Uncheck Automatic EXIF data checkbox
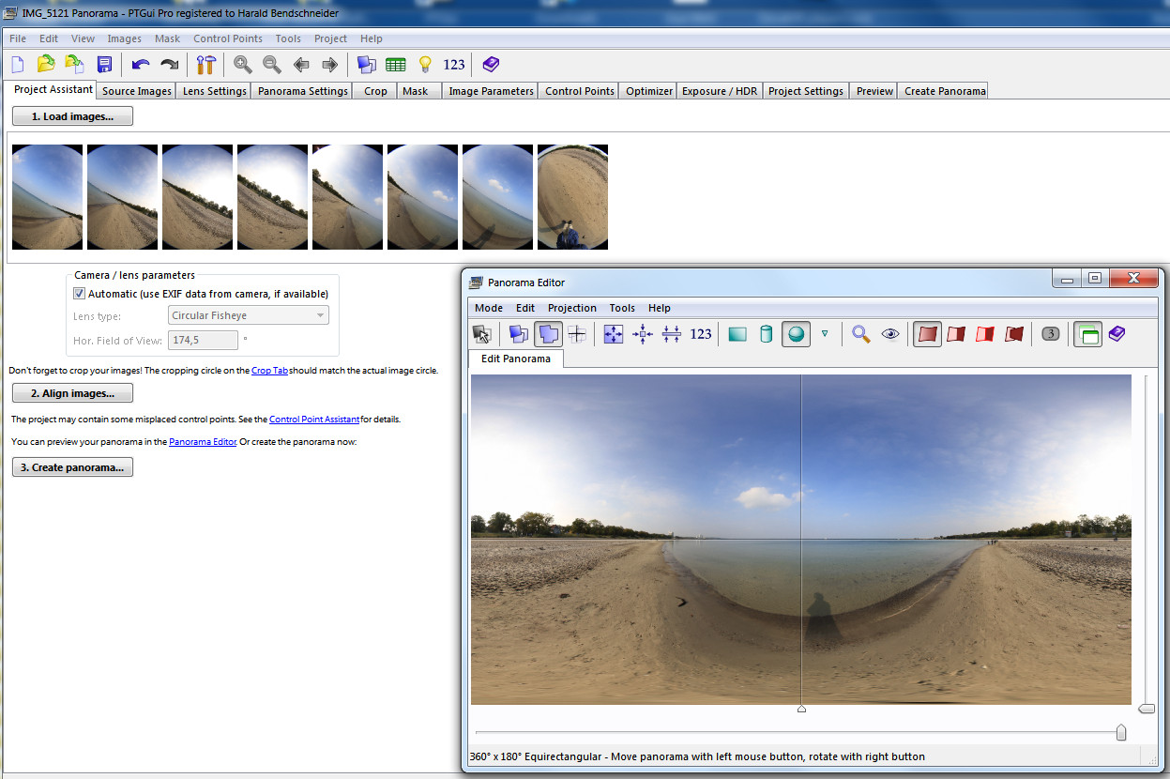Image resolution: width=1170 pixels, height=779 pixels. click(x=80, y=294)
